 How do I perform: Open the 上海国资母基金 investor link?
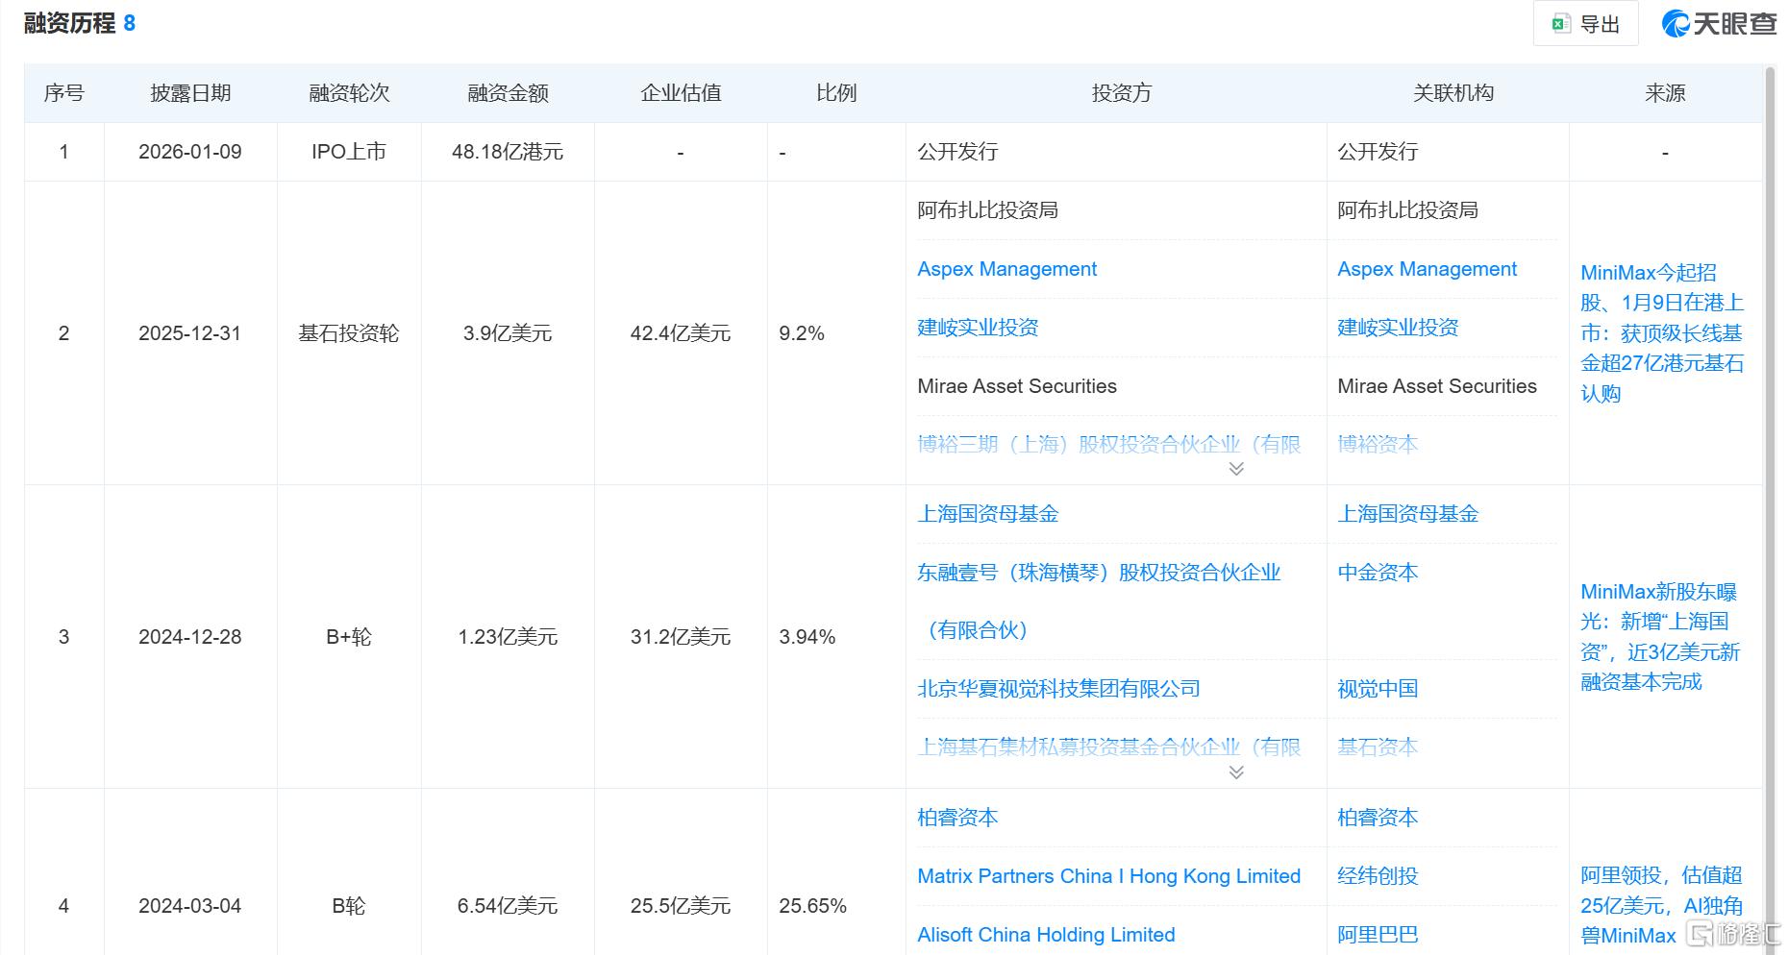(x=987, y=514)
